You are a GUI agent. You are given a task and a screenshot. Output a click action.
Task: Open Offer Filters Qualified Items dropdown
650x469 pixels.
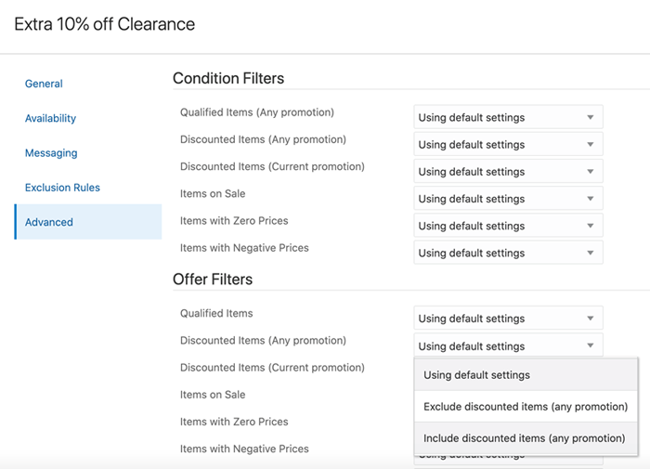tap(508, 319)
